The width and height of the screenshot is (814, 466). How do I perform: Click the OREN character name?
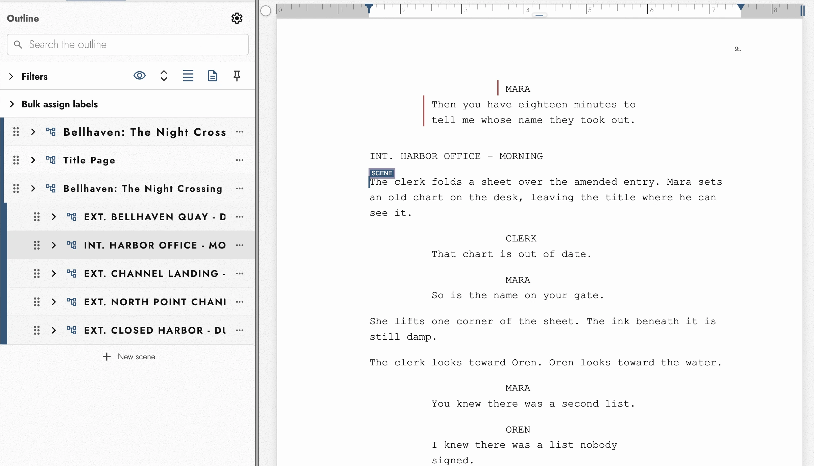[518, 430]
